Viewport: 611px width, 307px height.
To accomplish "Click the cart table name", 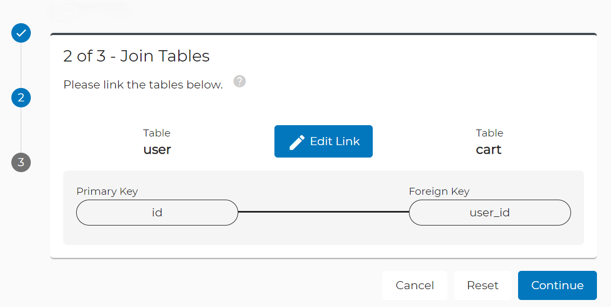I will point(489,149).
